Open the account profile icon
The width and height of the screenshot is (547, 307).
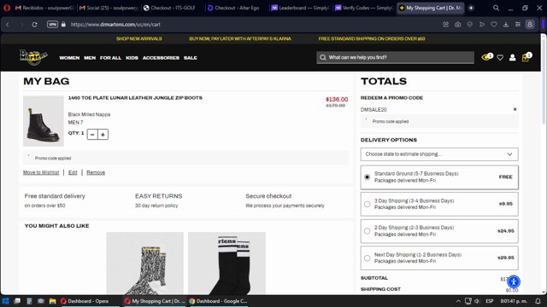(513, 57)
